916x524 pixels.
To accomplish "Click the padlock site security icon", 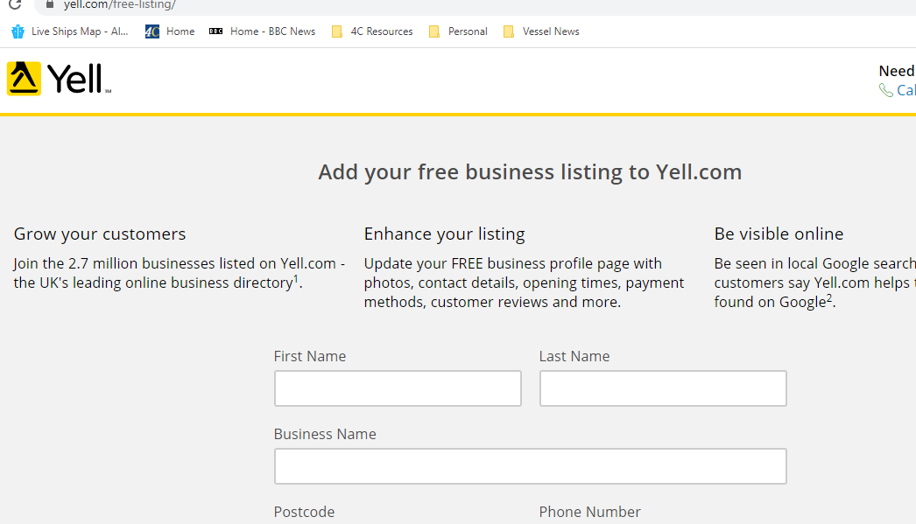I will 49,4.
